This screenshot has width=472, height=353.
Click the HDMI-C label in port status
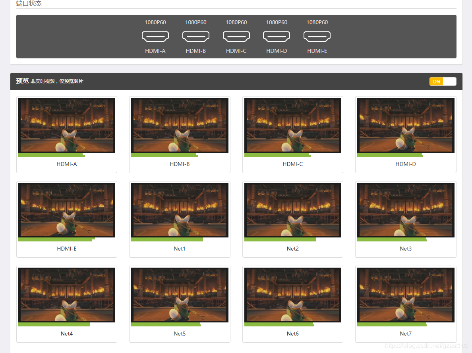(x=236, y=51)
